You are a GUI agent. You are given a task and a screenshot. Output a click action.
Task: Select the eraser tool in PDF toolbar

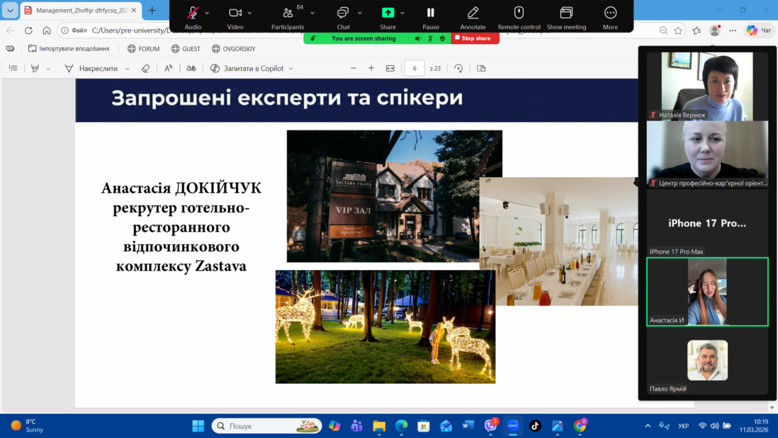145,68
